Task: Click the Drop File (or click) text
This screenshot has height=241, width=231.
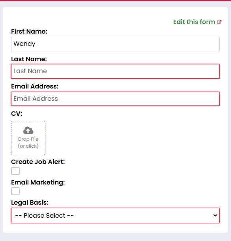Action: (28, 143)
